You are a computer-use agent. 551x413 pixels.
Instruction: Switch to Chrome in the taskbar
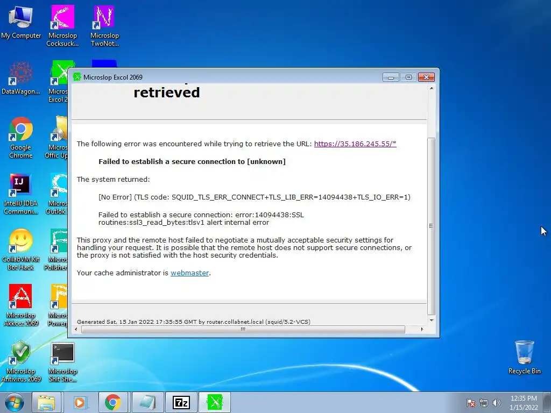[113, 402]
